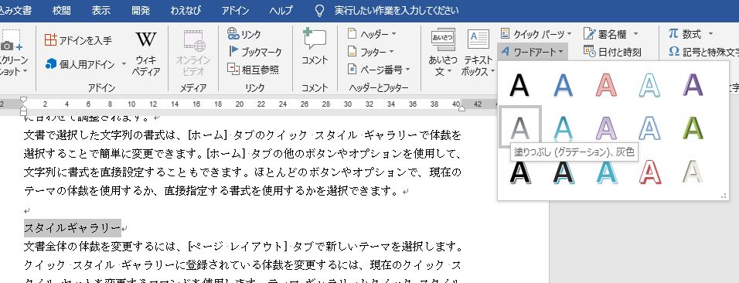Click アドインを入手 store icon
739x283 pixels.
pyautogui.click(x=78, y=40)
